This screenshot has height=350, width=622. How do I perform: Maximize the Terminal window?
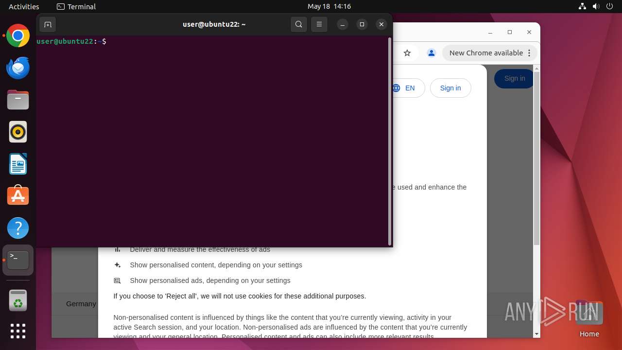point(362,24)
